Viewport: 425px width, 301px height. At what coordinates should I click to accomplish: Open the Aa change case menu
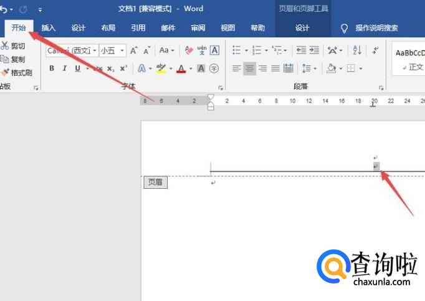click(x=166, y=50)
